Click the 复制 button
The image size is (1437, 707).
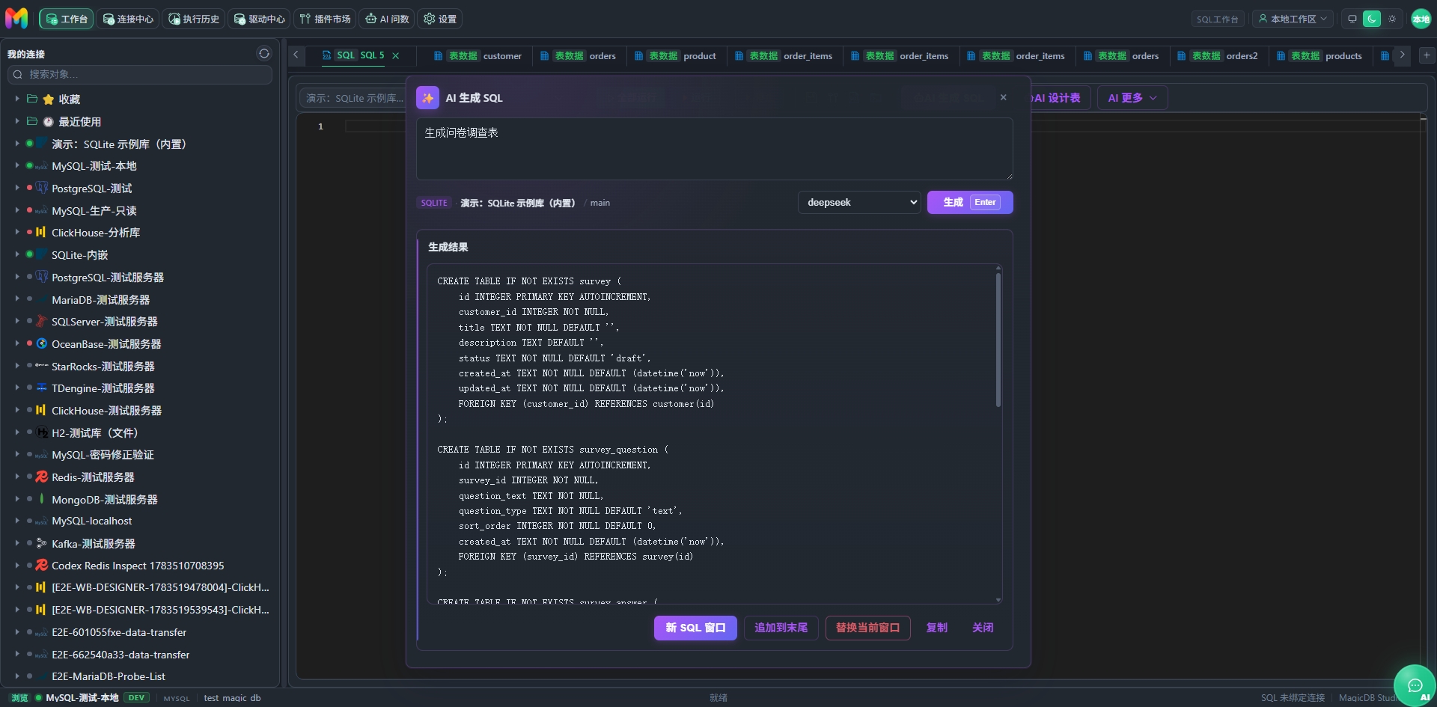tap(936, 628)
